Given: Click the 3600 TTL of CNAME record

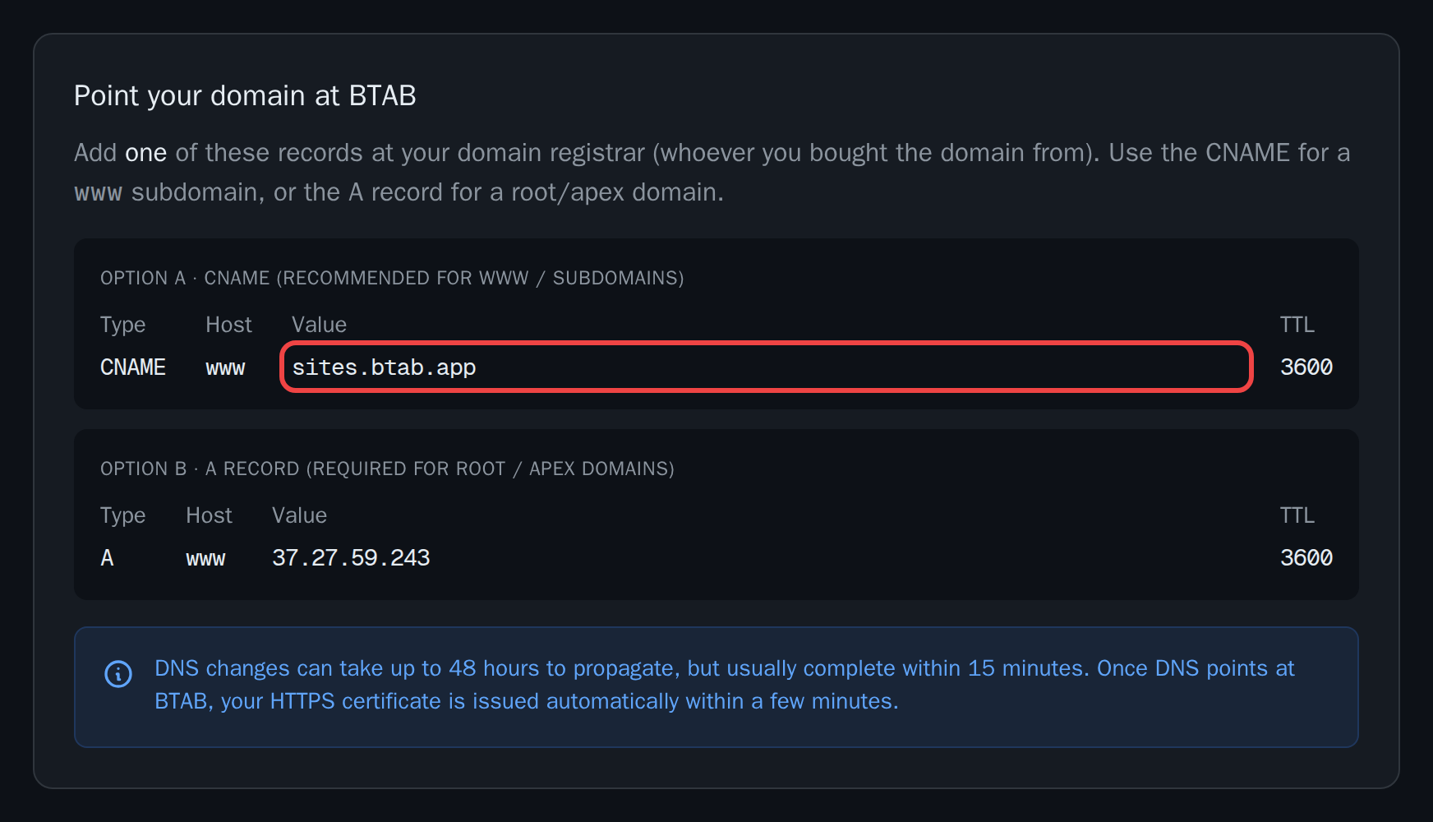Looking at the screenshot, I should (x=1306, y=367).
